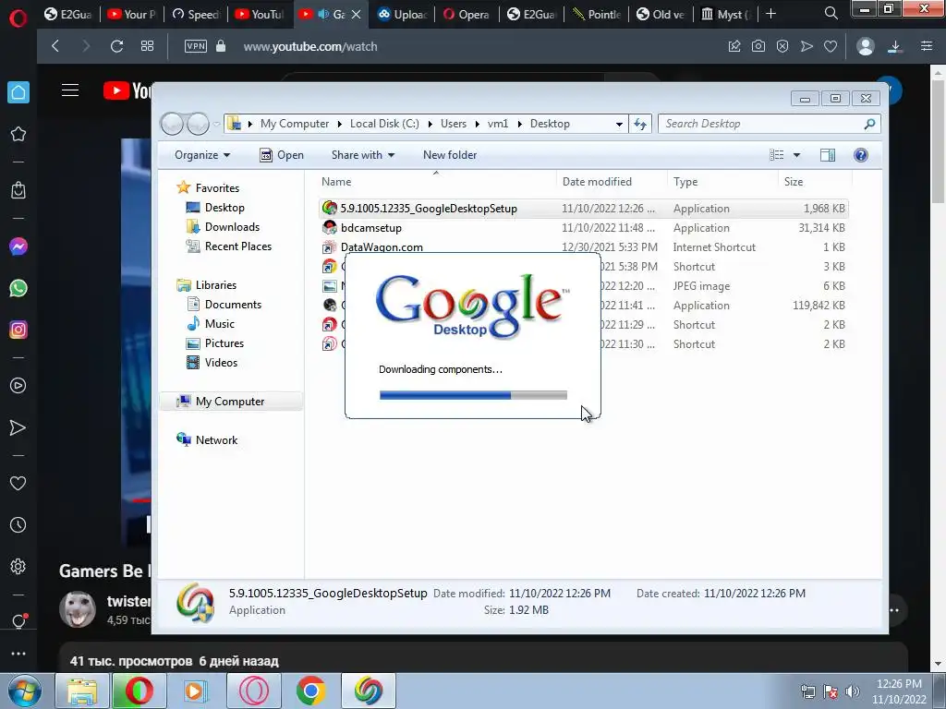Open the Share with dropdown

(362, 155)
